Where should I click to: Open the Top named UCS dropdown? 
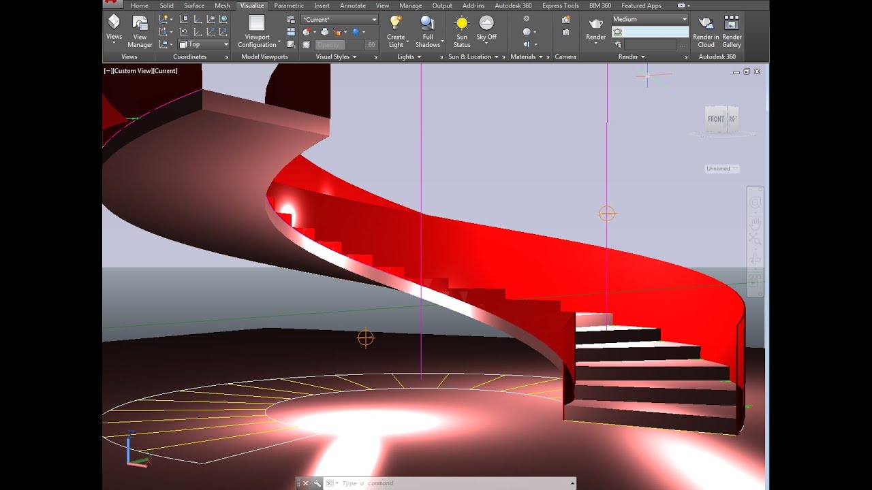click(x=203, y=44)
